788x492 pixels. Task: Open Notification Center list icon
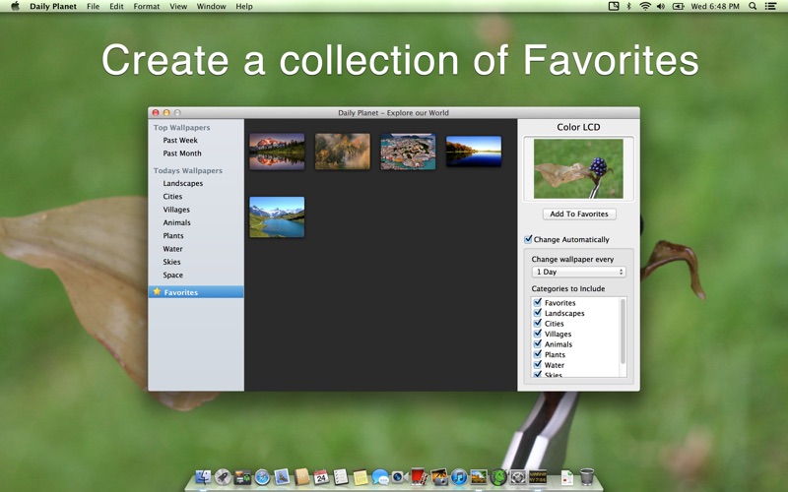pos(770,6)
